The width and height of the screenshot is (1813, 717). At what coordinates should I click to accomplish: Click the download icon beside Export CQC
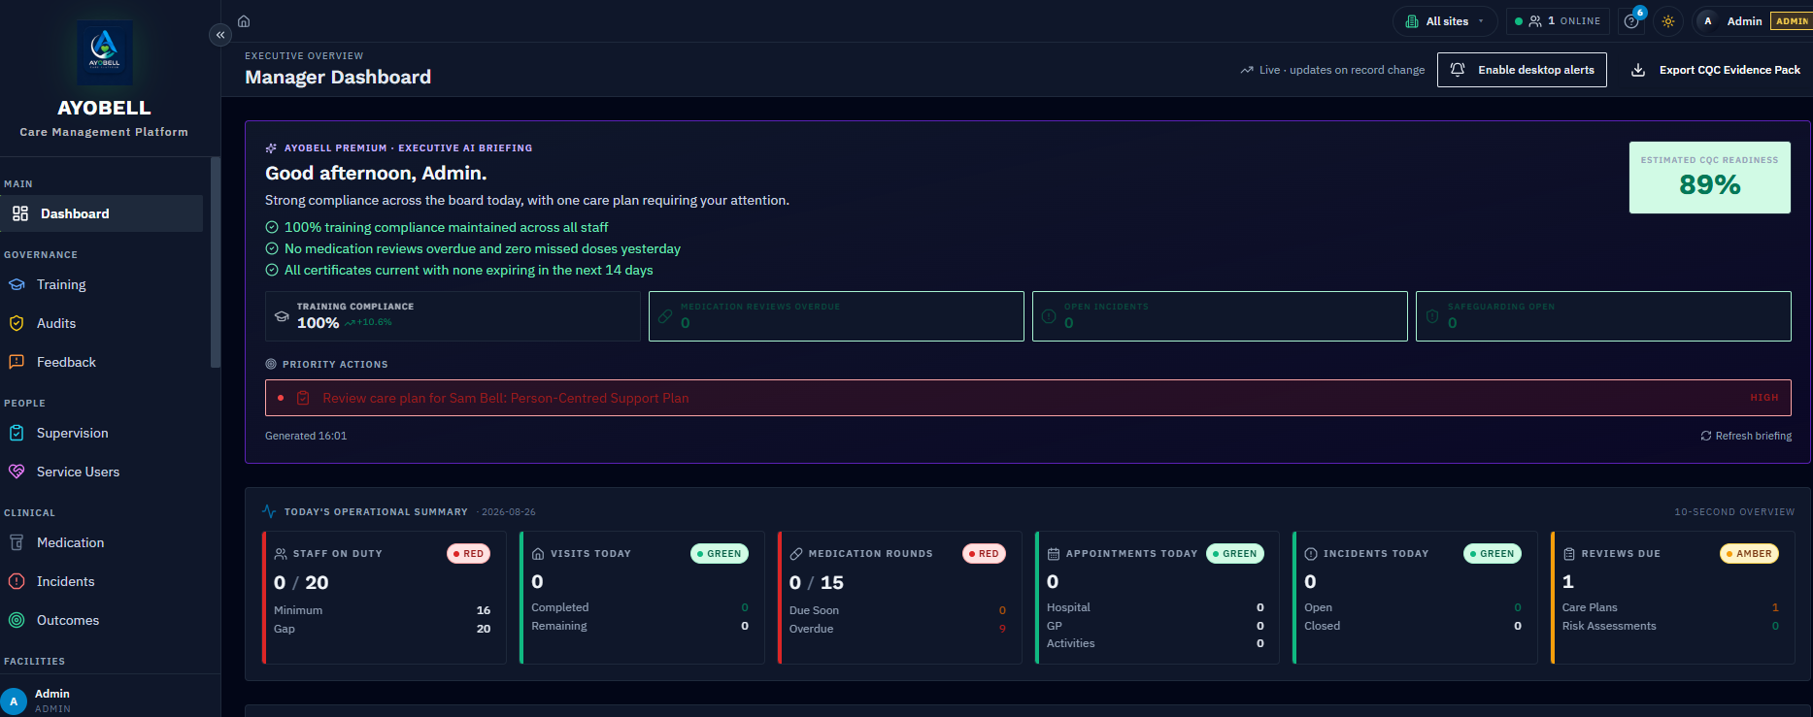(1638, 70)
